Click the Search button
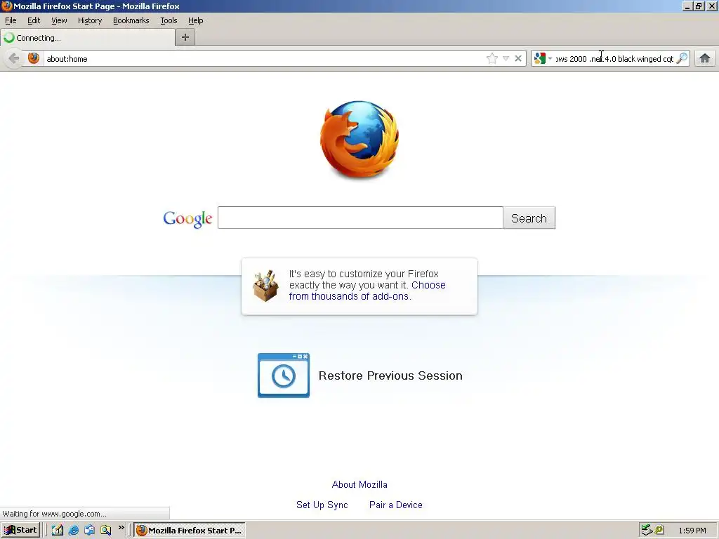 pyautogui.click(x=529, y=218)
